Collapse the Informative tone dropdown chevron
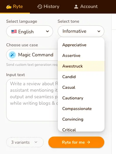 99,31
